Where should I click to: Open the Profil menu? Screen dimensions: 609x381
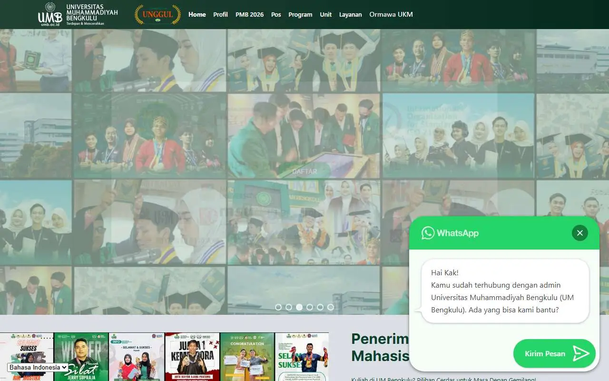pos(220,14)
